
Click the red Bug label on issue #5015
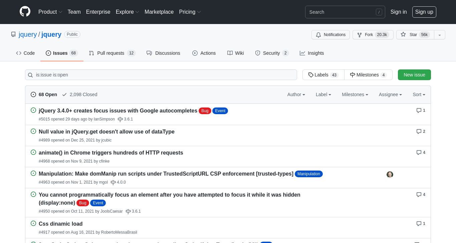click(x=205, y=111)
